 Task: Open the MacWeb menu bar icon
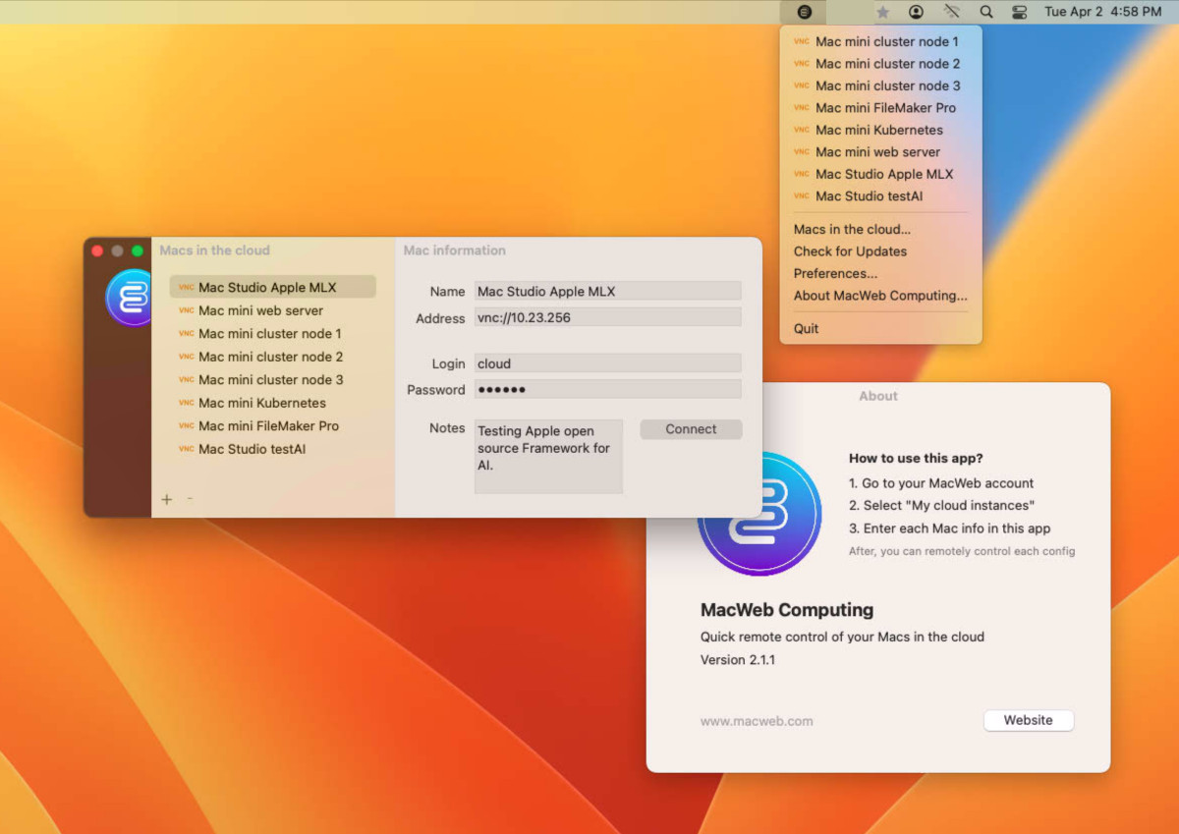tap(804, 12)
